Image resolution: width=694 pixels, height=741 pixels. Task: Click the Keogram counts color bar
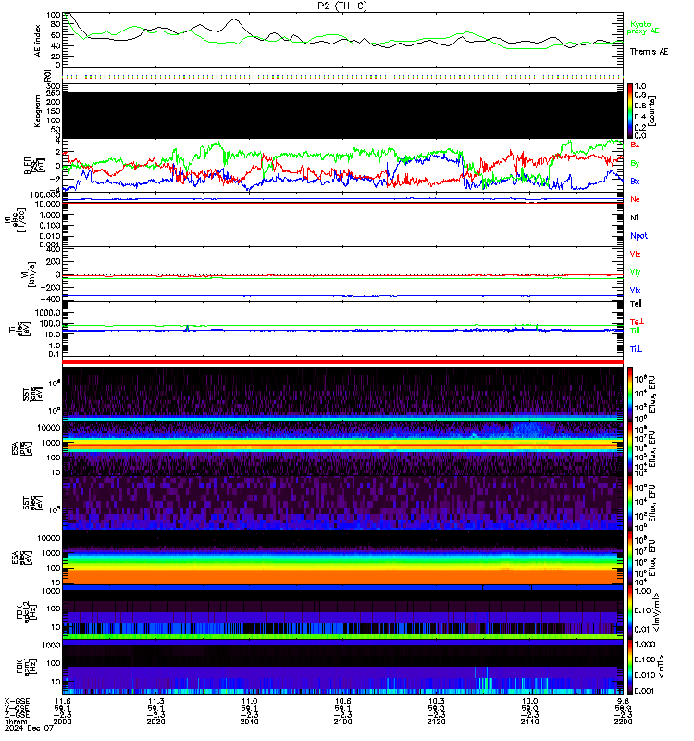(630, 111)
